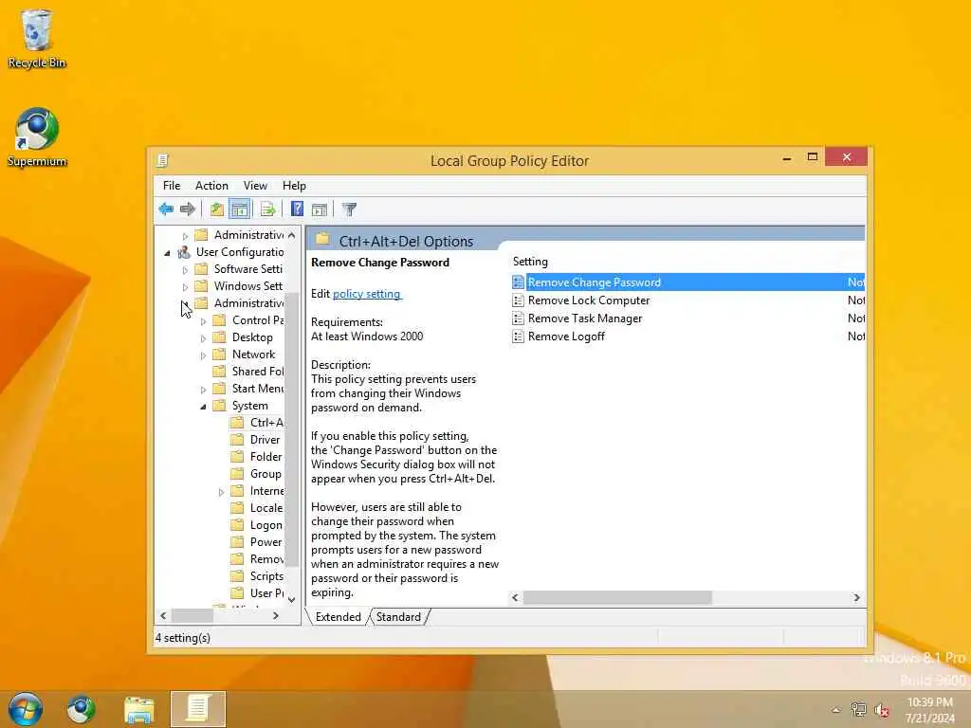Go up one level in console tree
The image size is (971, 728).
(217, 209)
